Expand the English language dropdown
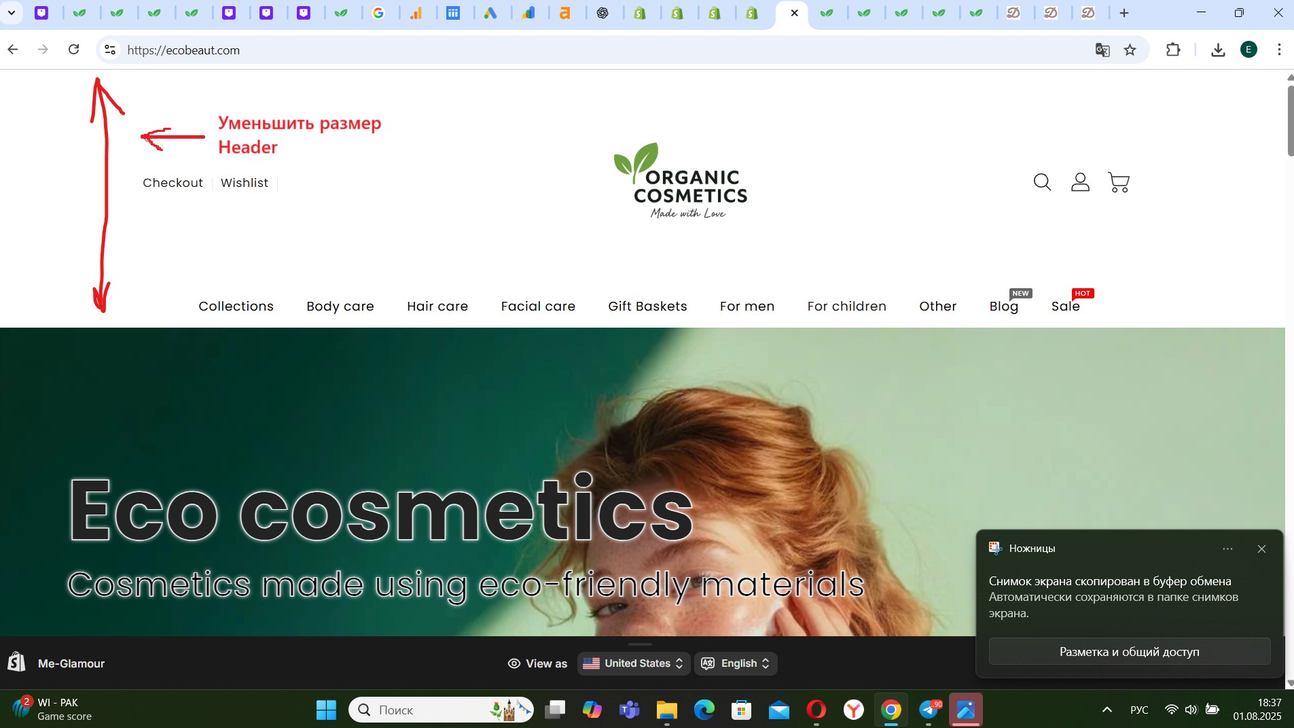 (736, 663)
